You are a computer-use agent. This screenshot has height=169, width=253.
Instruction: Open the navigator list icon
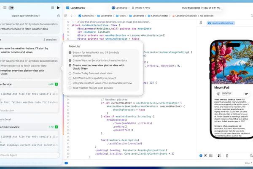pos(5,8)
